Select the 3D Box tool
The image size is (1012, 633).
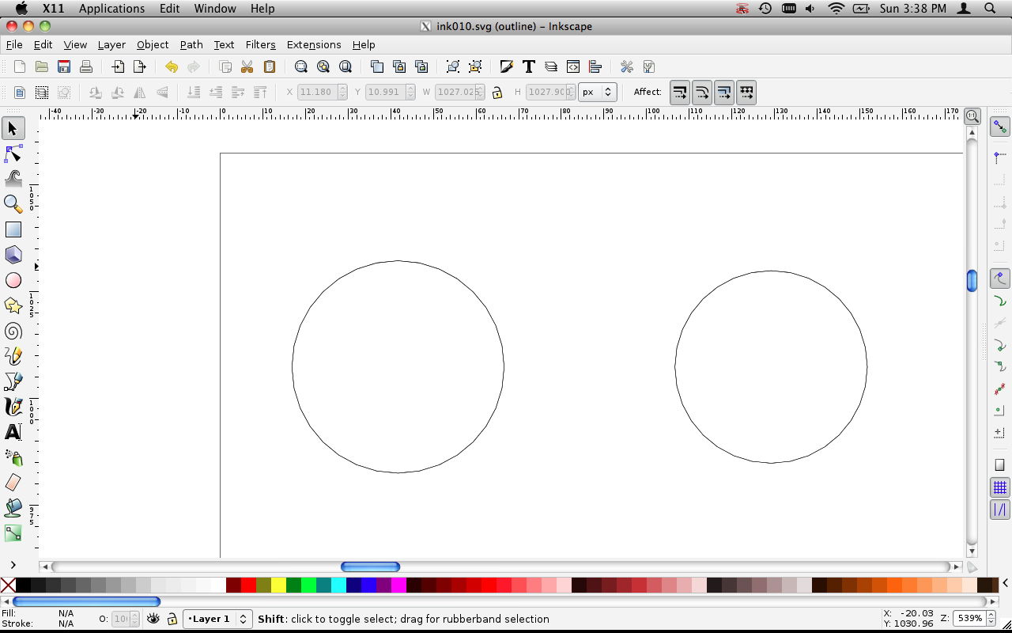point(13,255)
